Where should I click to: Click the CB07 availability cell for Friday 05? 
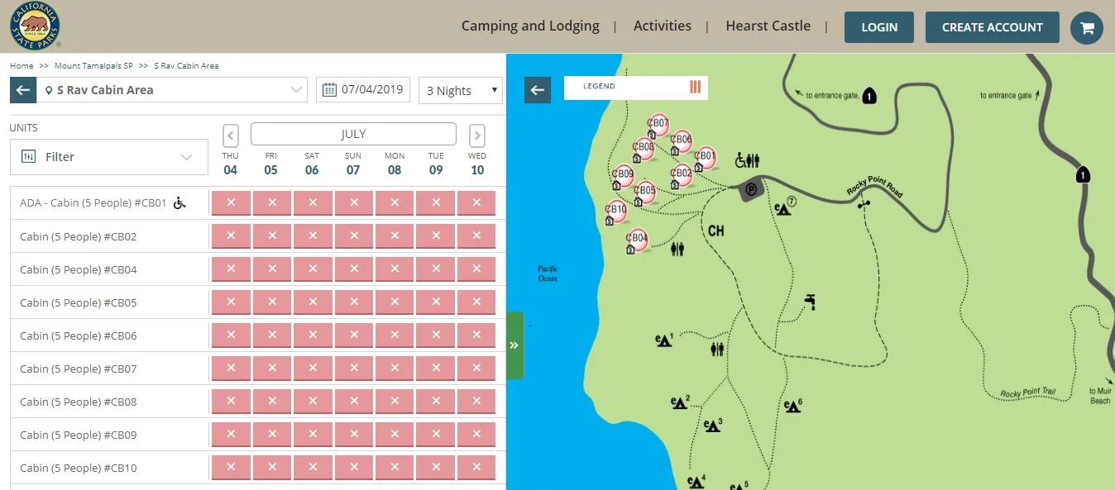272,369
